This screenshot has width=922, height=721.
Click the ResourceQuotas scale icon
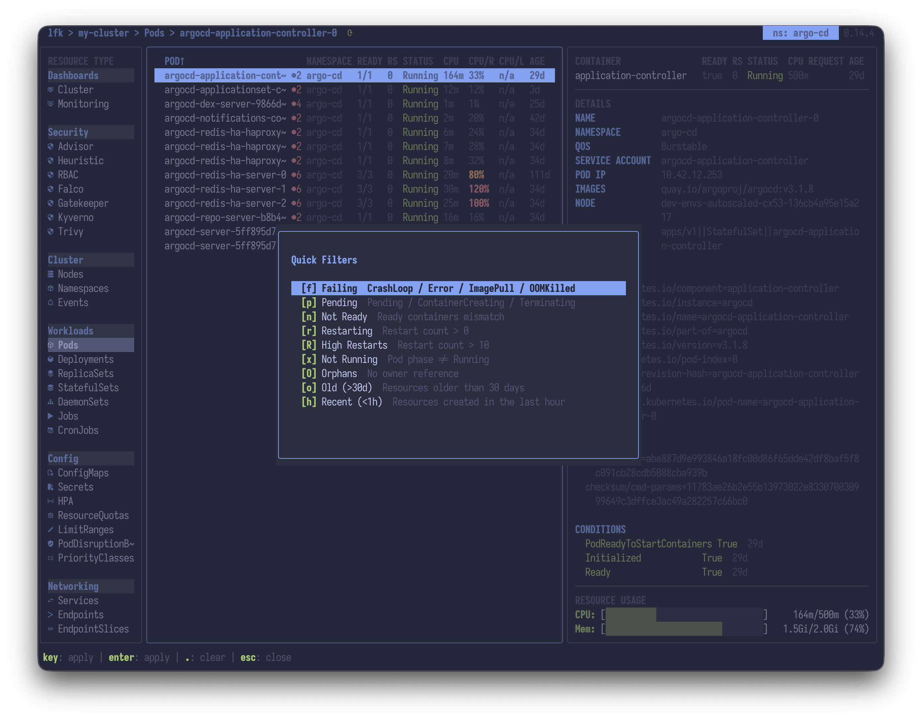[51, 516]
